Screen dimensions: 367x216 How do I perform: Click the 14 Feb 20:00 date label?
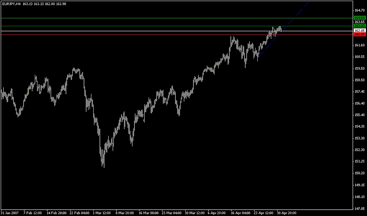[x=57, y=213]
